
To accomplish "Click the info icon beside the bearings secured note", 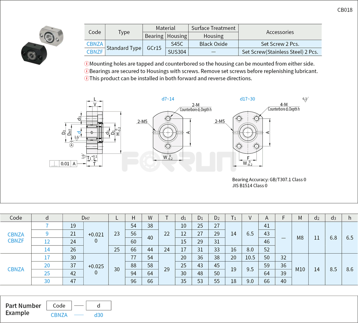I will 87,71.
